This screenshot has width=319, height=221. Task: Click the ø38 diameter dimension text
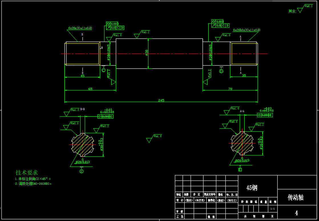147,53
